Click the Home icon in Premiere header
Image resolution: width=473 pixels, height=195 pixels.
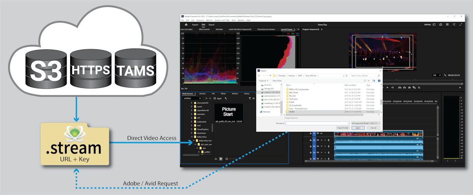click(186, 24)
